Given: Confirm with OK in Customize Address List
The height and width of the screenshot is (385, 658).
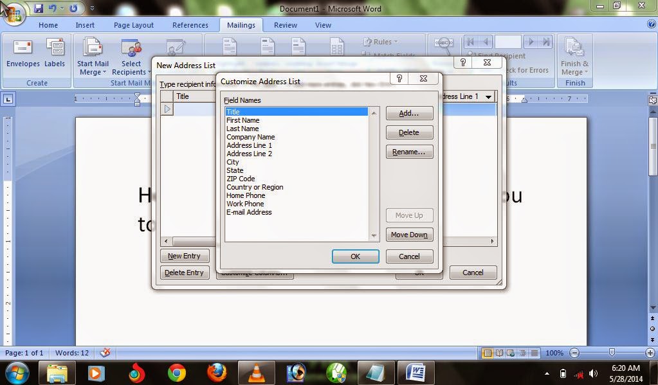Looking at the screenshot, I should click(356, 256).
